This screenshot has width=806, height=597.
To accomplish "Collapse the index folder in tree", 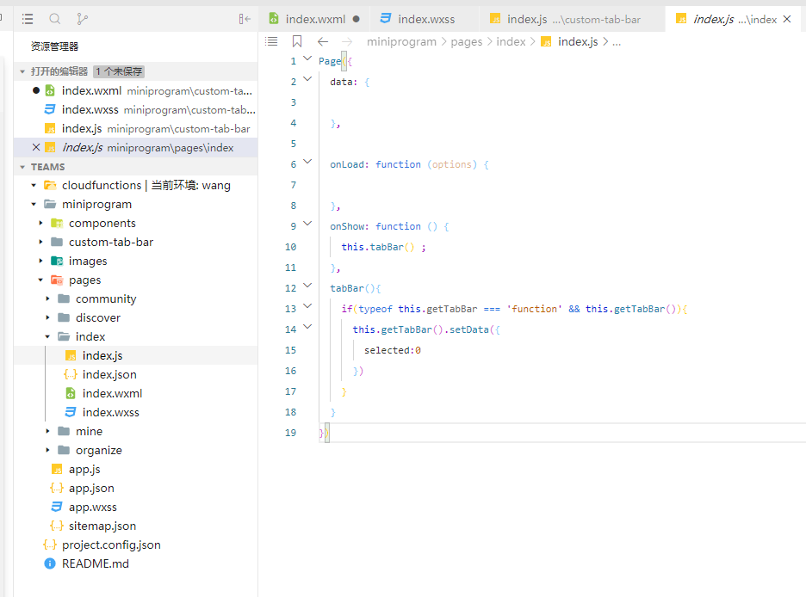I will coord(48,336).
